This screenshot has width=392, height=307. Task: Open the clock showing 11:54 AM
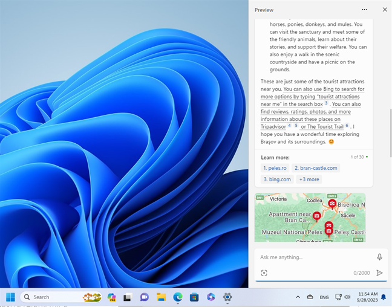point(367,297)
